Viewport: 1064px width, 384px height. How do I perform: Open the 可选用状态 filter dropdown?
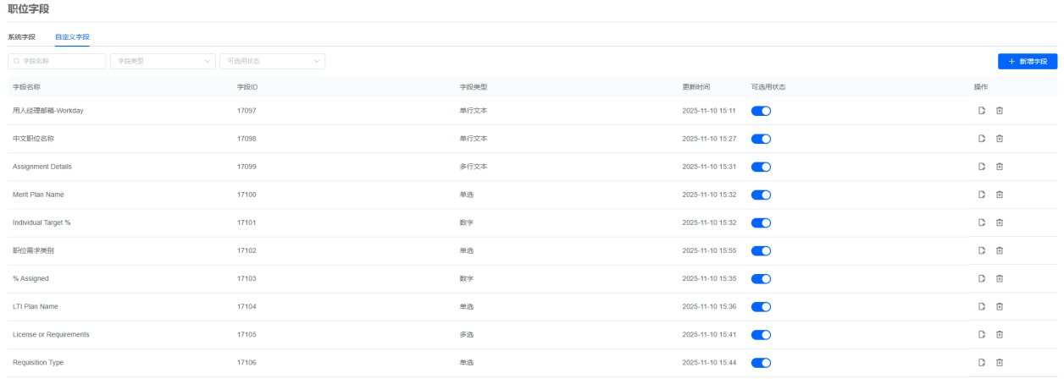(x=272, y=61)
